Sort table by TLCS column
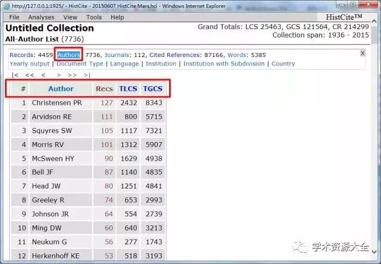 [128, 89]
